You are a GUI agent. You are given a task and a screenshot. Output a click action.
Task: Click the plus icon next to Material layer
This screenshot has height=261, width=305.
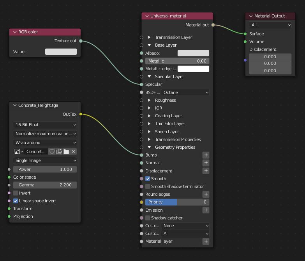(x=206, y=241)
